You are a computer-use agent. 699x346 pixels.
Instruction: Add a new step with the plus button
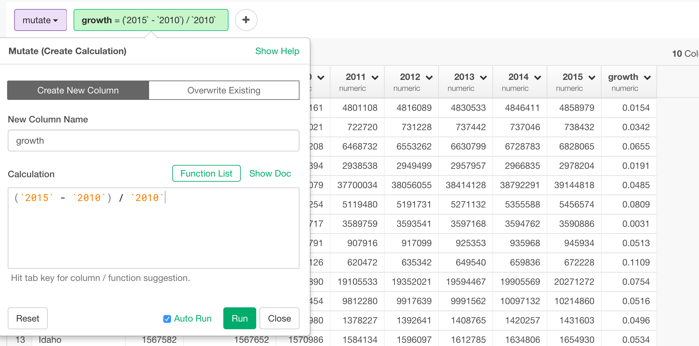coord(246,20)
